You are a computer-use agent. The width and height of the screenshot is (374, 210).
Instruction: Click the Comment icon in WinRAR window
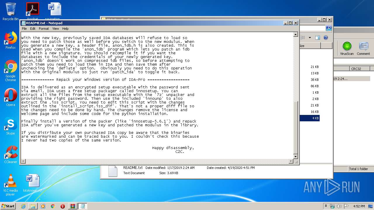(x=363, y=48)
